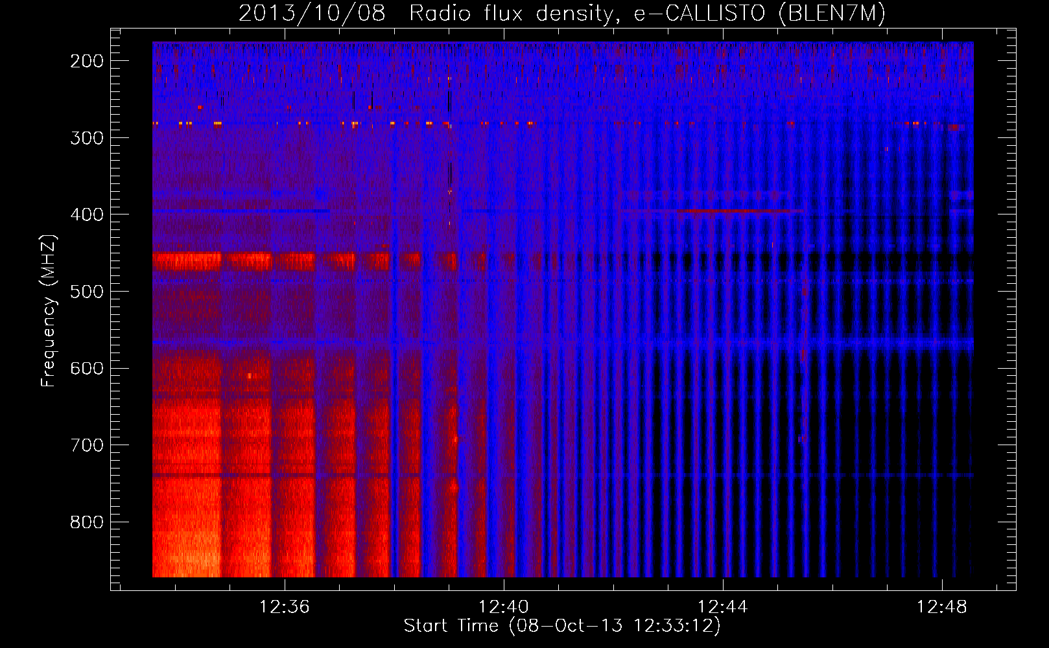
Task: Click the plot title '2013/10/08 Radio flux density'
Action: tap(562, 13)
